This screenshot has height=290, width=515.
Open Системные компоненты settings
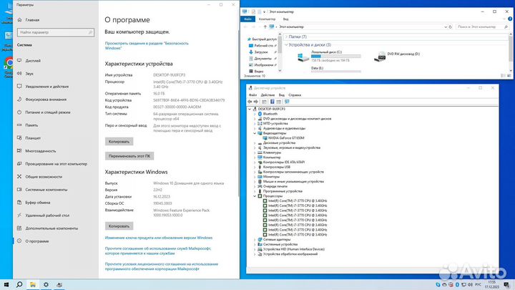(46, 190)
